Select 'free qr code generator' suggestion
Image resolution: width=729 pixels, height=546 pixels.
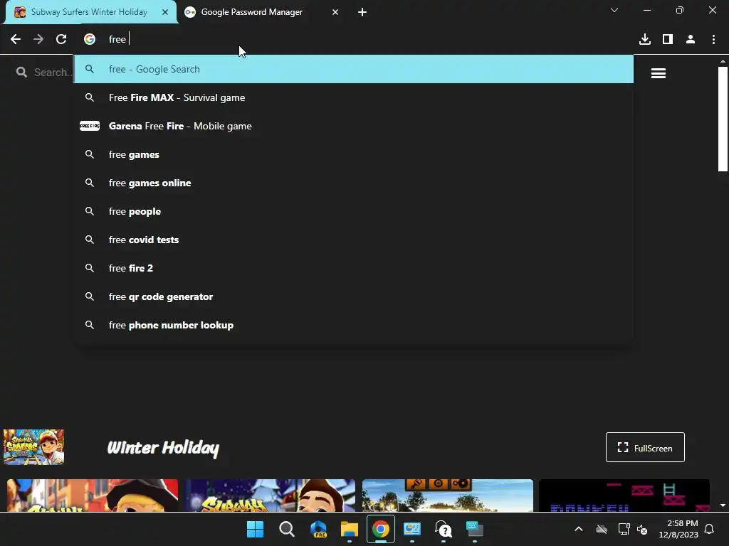click(353, 296)
